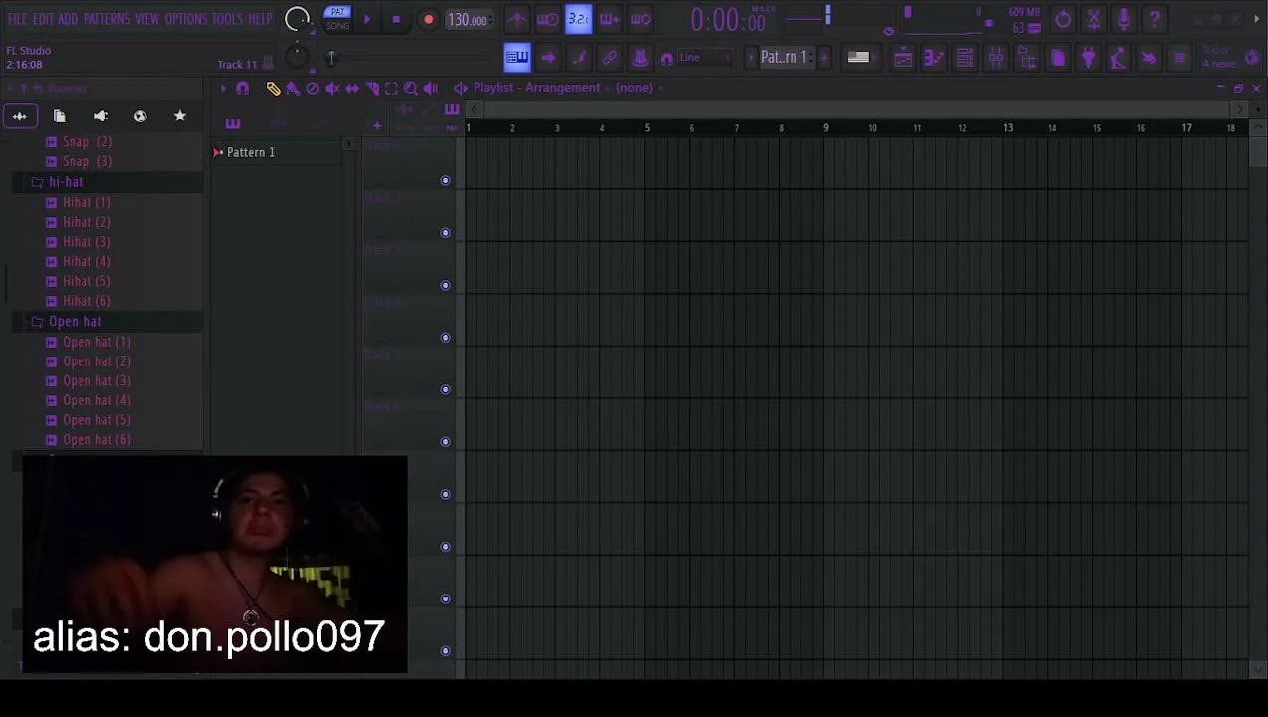The image size is (1268, 717).
Task: Select the Slice tool in playlist toolbar
Action: pos(372,88)
